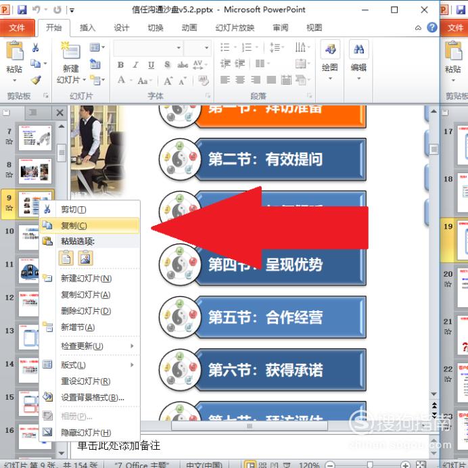Select New Slide (新建幻灯片) in context menu
Viewport: 468px width, 468px height.
(x=89, y=279)
